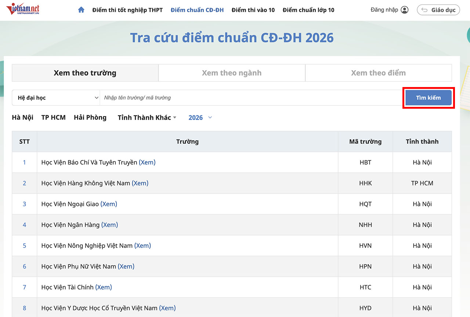
Task: View Học Viện Tài Chính scores
Action: [x=104, y=287]
